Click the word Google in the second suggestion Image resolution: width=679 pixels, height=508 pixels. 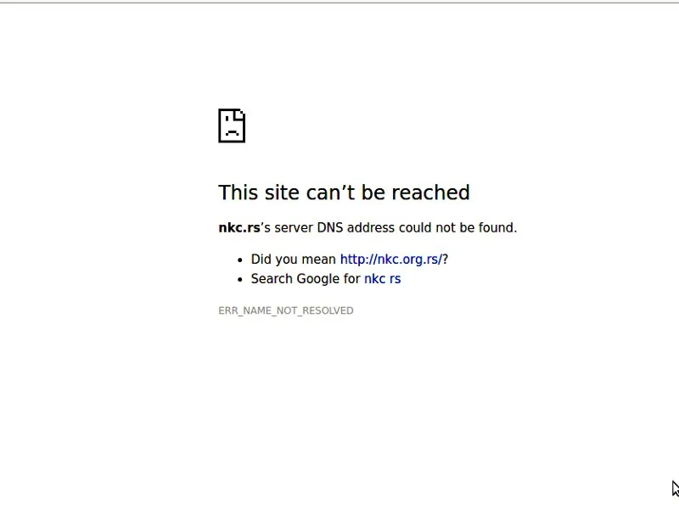pyautogui.click(x=317, y=279)
